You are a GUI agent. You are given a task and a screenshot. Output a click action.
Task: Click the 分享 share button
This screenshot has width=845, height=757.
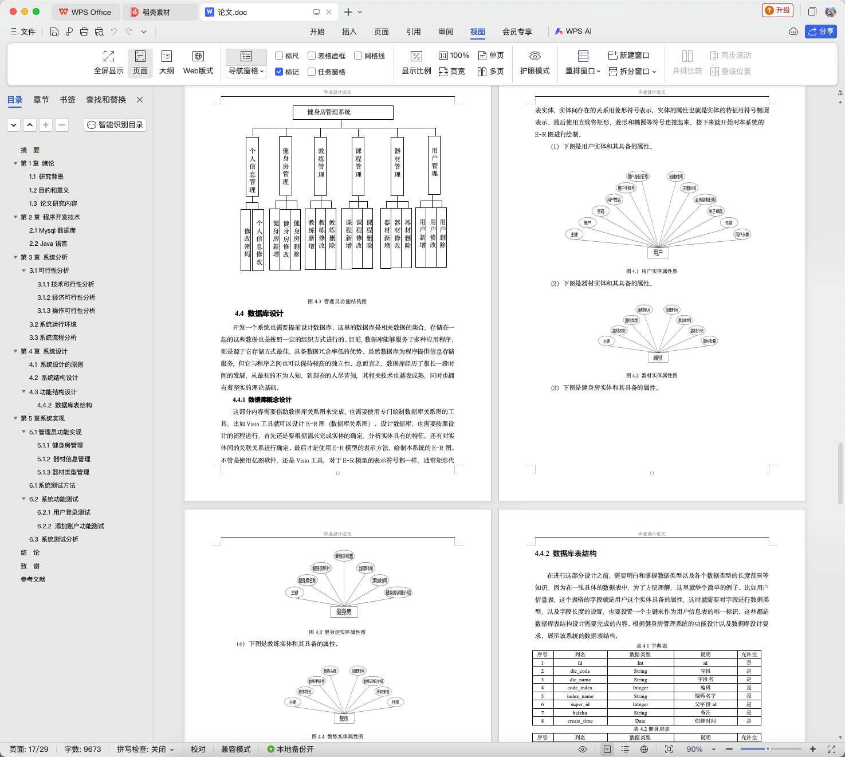821,32
